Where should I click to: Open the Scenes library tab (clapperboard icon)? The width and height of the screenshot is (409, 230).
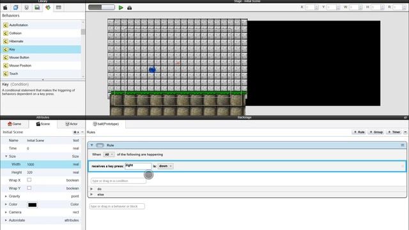tap(5, 8)
